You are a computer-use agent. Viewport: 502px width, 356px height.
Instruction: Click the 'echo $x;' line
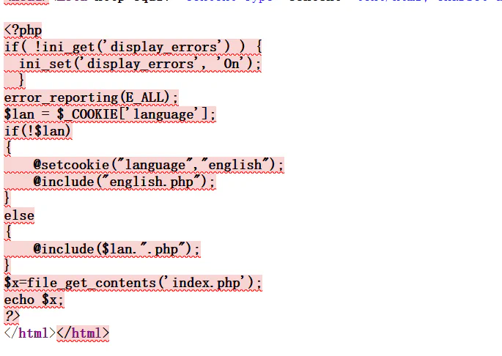(x=34, y=300)
